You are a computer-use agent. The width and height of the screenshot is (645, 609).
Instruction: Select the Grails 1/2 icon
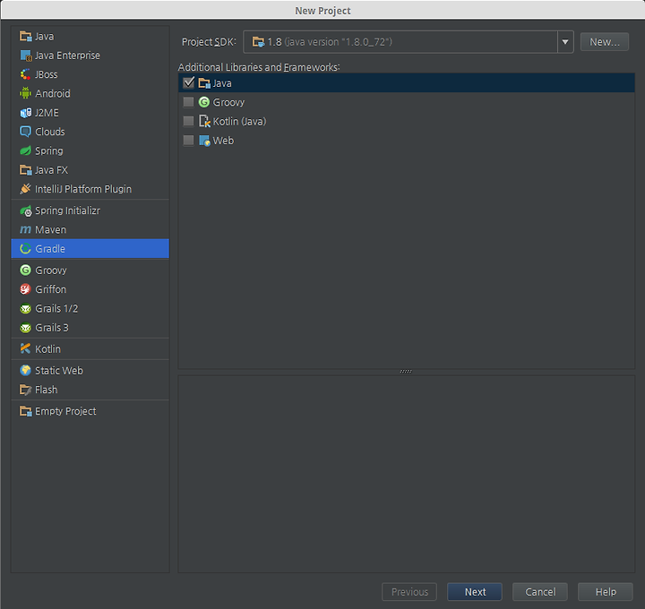click(x=25, y=308)
